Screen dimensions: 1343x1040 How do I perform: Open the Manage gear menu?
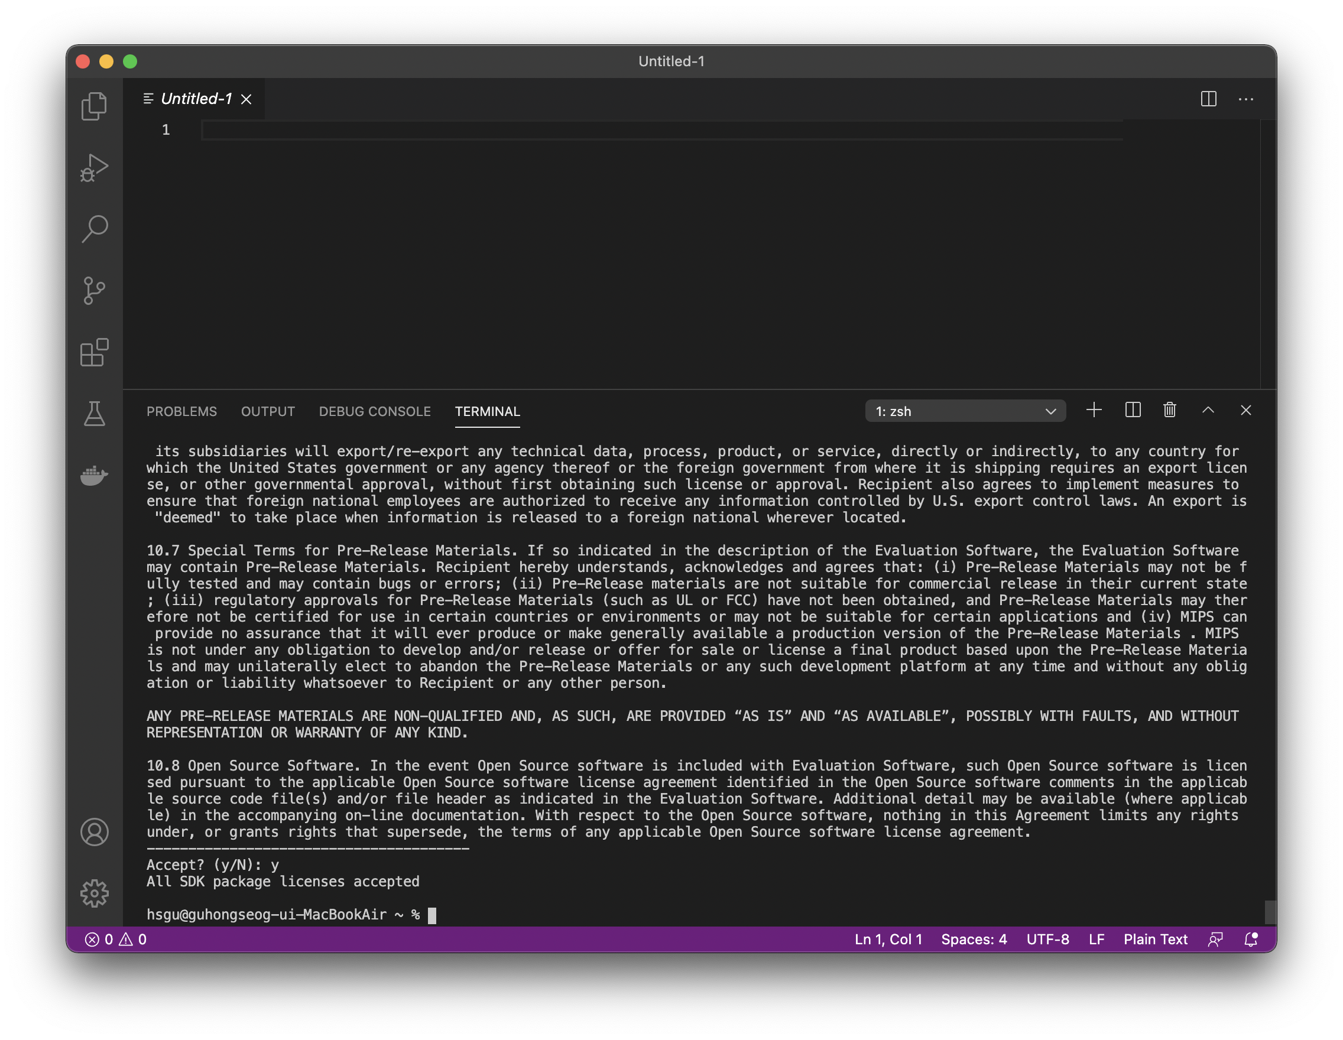94,893
